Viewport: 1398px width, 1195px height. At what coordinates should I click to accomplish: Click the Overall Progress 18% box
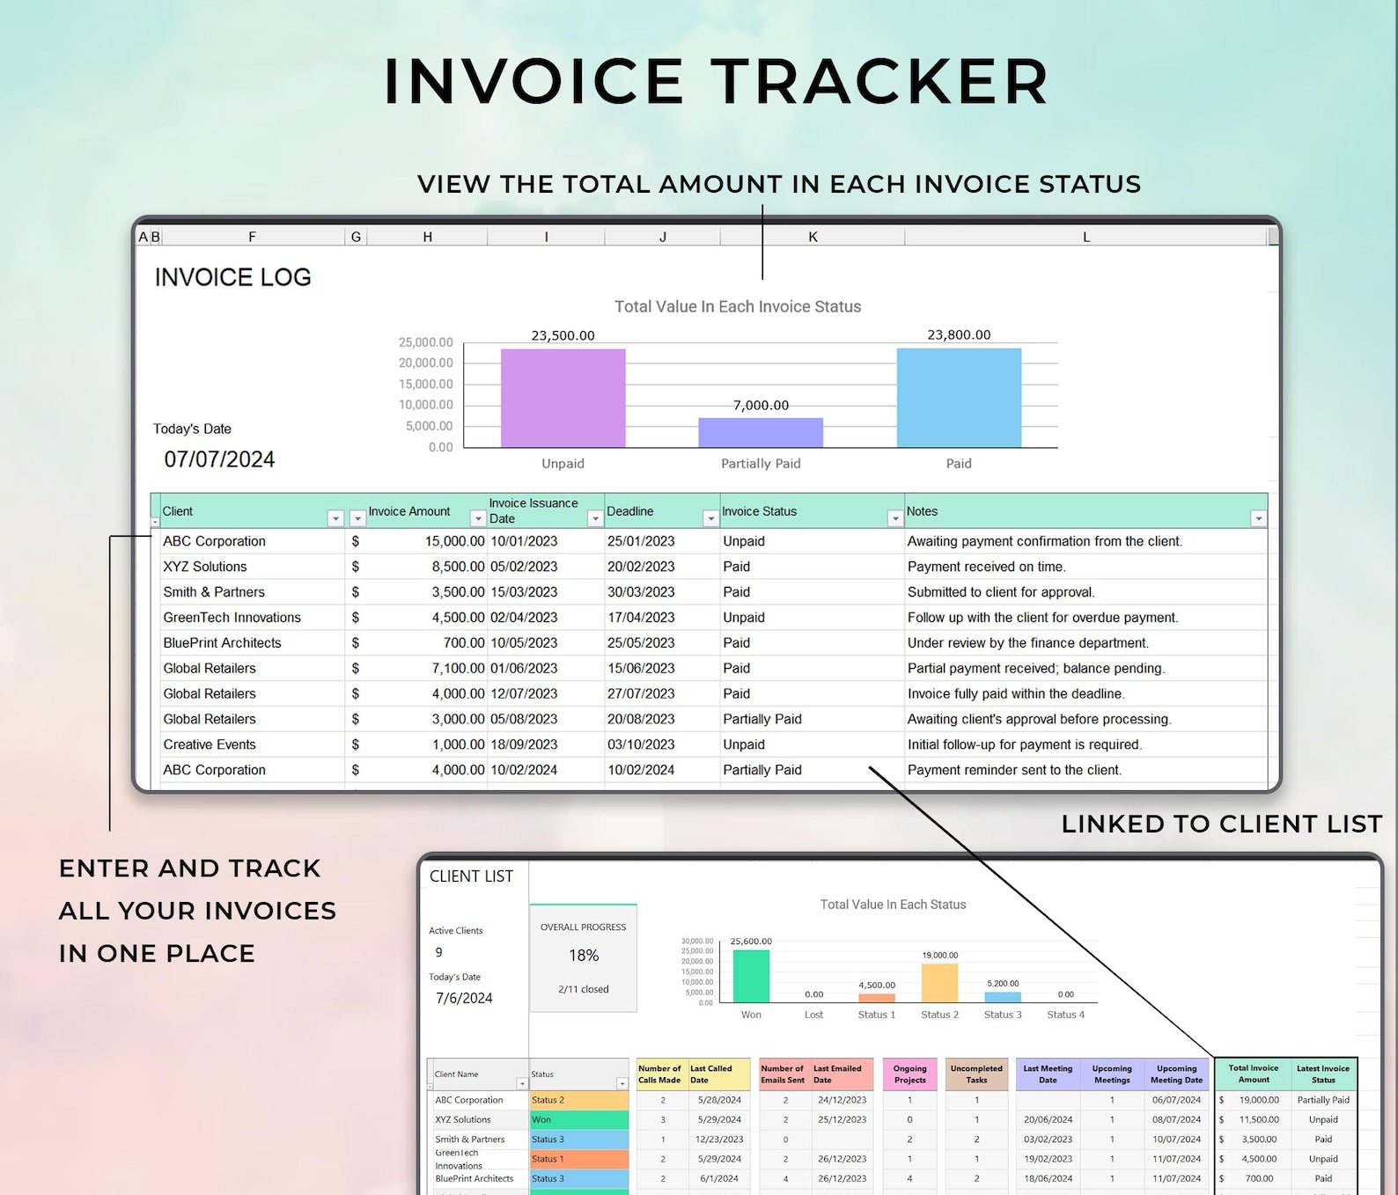point(583,957)
